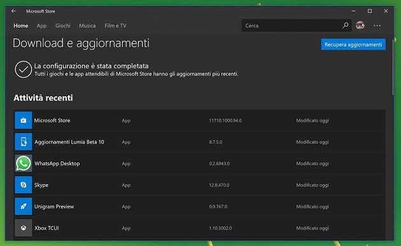Click the Download e aggiornamenti title

[x=81, y=43]
